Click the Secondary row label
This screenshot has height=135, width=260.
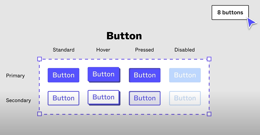click(18, 100)
